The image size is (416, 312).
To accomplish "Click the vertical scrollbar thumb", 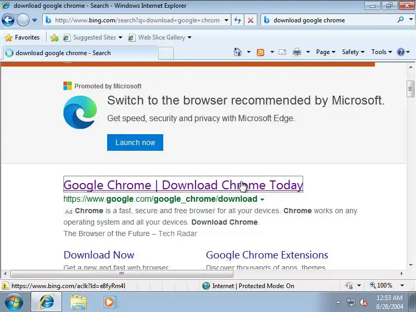I will tap(410, 89).
